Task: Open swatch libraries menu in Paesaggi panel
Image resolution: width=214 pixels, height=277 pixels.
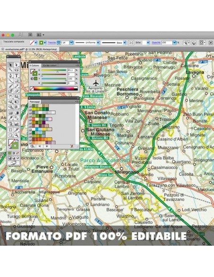Action: [x=32, y=146]
